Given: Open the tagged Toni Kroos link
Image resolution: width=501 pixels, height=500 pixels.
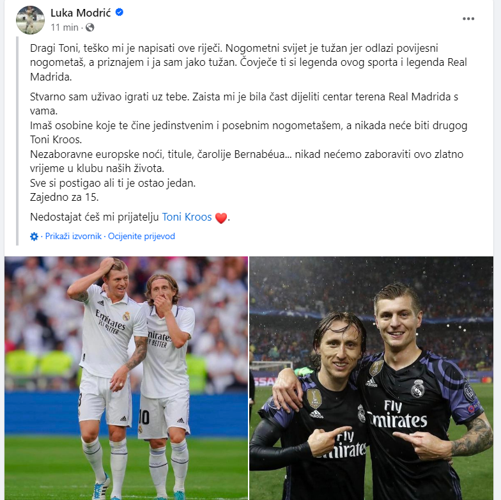Looking at the screenshot, I should pyautogui.click(x=187, y=217).
